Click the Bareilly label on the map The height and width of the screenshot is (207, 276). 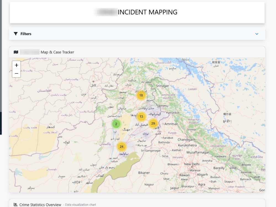tap(219, 168)
